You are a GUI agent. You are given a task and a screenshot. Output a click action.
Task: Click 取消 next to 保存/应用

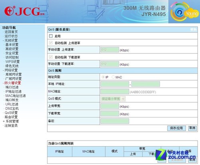(192, 128)
